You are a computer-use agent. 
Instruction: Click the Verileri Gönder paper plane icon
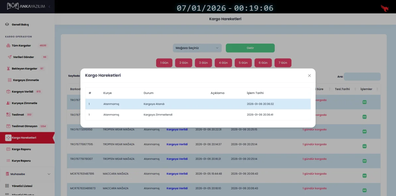tap(10, 57)
